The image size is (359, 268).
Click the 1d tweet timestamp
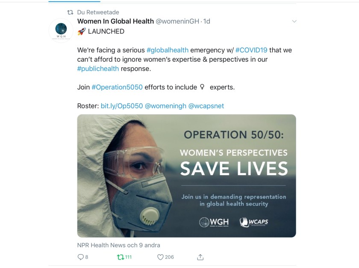pyautogui.click(x=207, y=21)
